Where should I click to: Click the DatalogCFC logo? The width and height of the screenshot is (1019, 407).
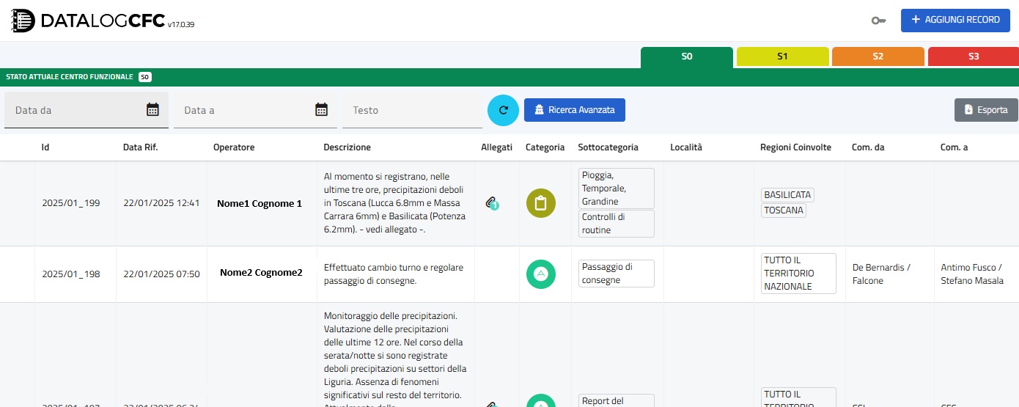coord(88,22)
